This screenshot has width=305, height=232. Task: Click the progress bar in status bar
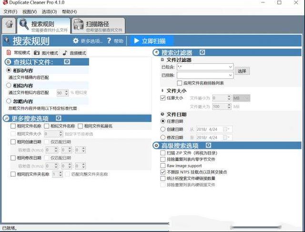coord(255,227)
